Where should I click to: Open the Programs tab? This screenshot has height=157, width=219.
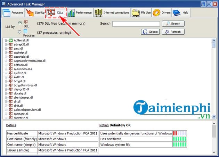tap(13, 13)
